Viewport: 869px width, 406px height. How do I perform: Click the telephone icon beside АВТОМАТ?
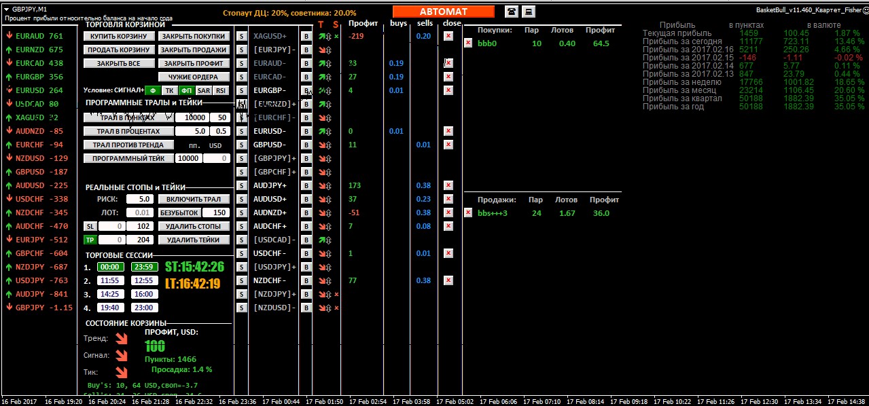tap(511, 12)
